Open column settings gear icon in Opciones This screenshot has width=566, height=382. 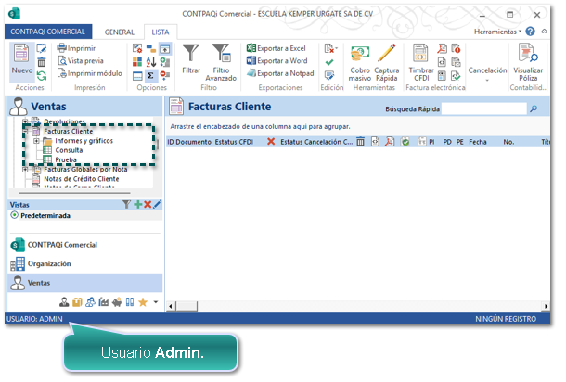click(x=137, y=48)
